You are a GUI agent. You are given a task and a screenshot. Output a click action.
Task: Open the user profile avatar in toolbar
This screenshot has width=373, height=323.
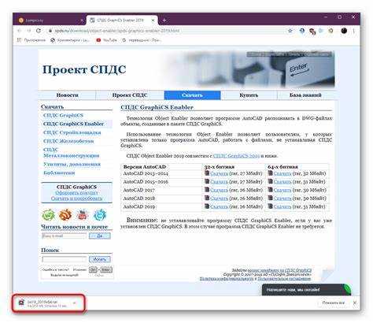[344, 31]
